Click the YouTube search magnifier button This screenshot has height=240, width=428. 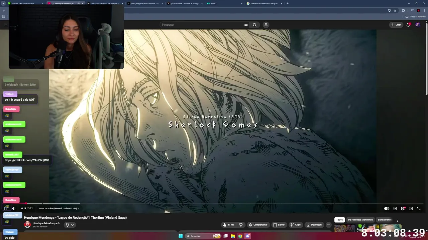coord(254,25)
